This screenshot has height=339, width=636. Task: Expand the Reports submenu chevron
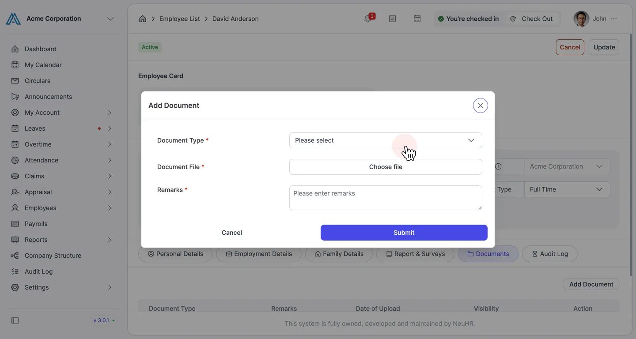pos(110,240)
